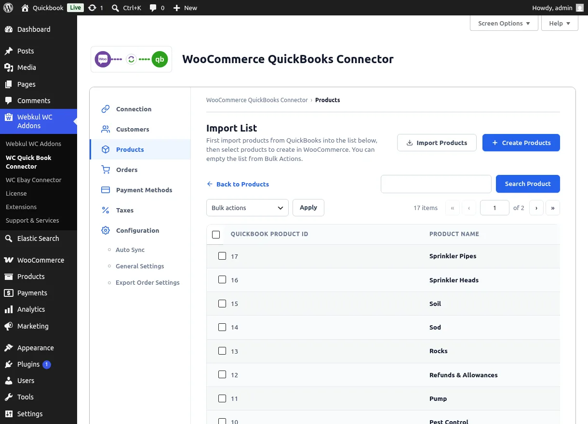Click the Posts pin icon
Image resolution: width=588 pixels, height=424 pixels.
9,51
